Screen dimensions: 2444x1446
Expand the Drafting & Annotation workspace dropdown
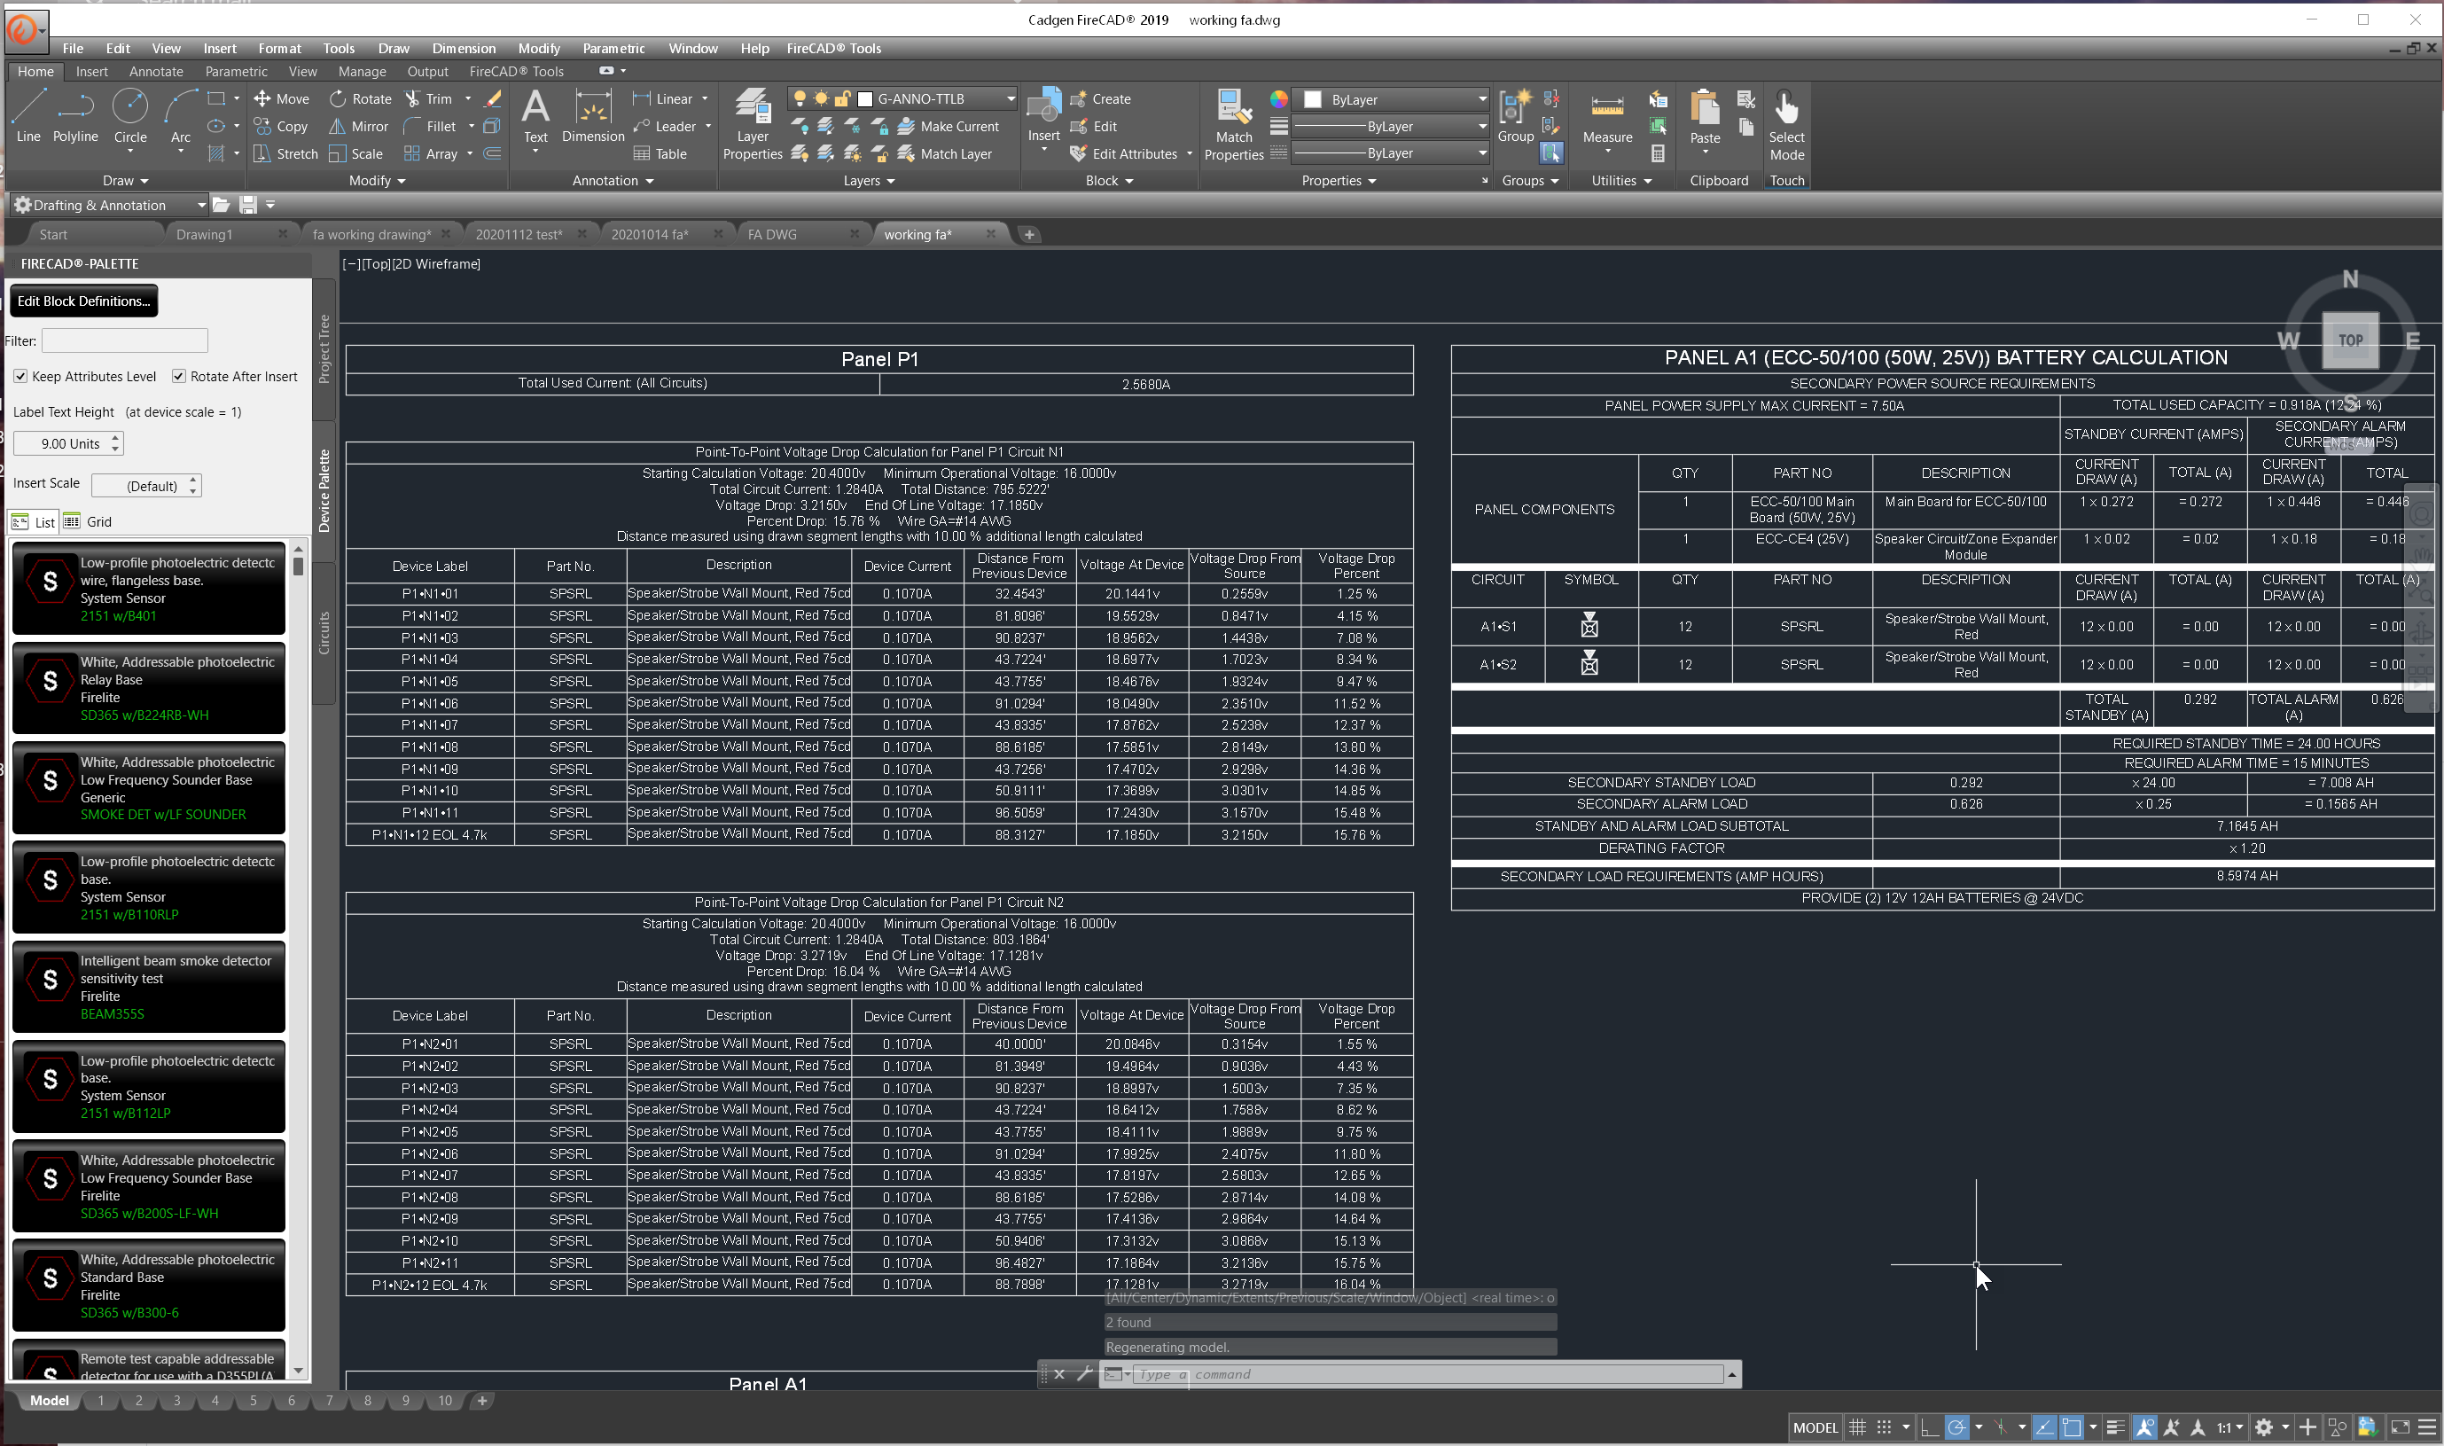pos(200,206)
